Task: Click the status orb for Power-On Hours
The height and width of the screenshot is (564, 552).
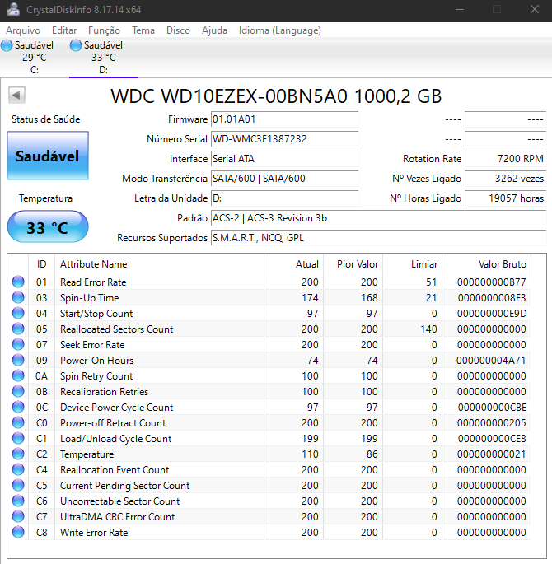Action: (18, 360)
